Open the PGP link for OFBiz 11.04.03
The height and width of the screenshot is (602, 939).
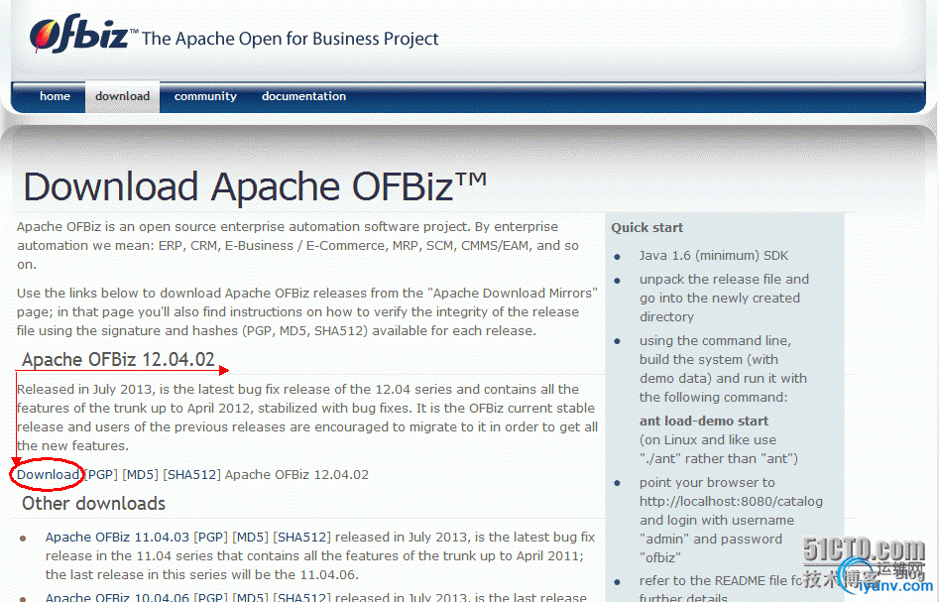(x=211, y=537)
